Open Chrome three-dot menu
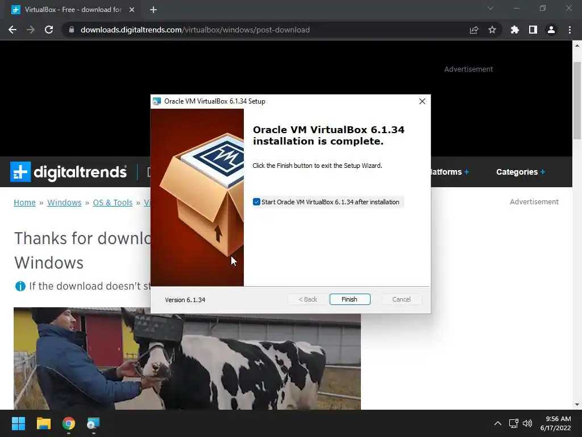 569,30
